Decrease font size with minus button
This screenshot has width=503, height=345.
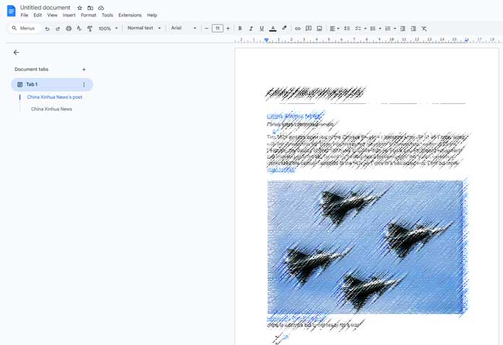point(206,29)
